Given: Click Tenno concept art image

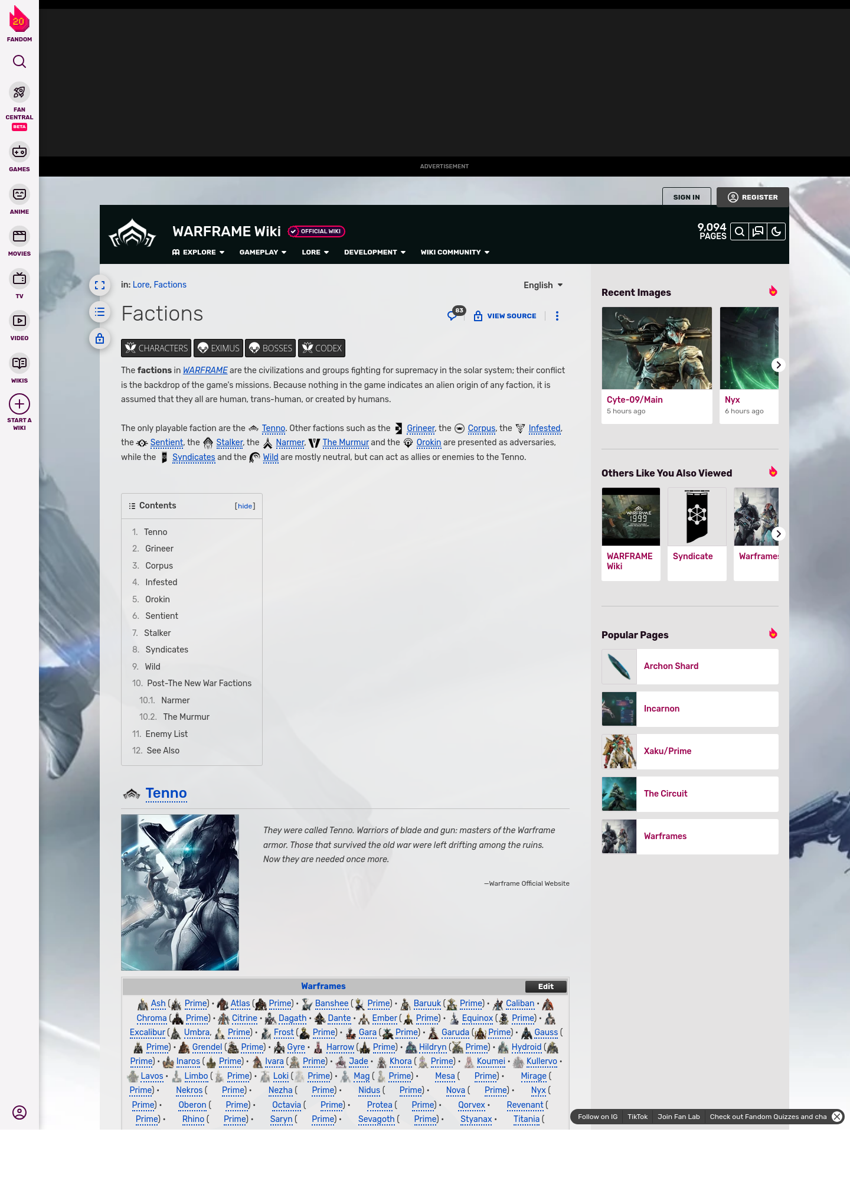Looking at the screenshot, I should 180,892.
